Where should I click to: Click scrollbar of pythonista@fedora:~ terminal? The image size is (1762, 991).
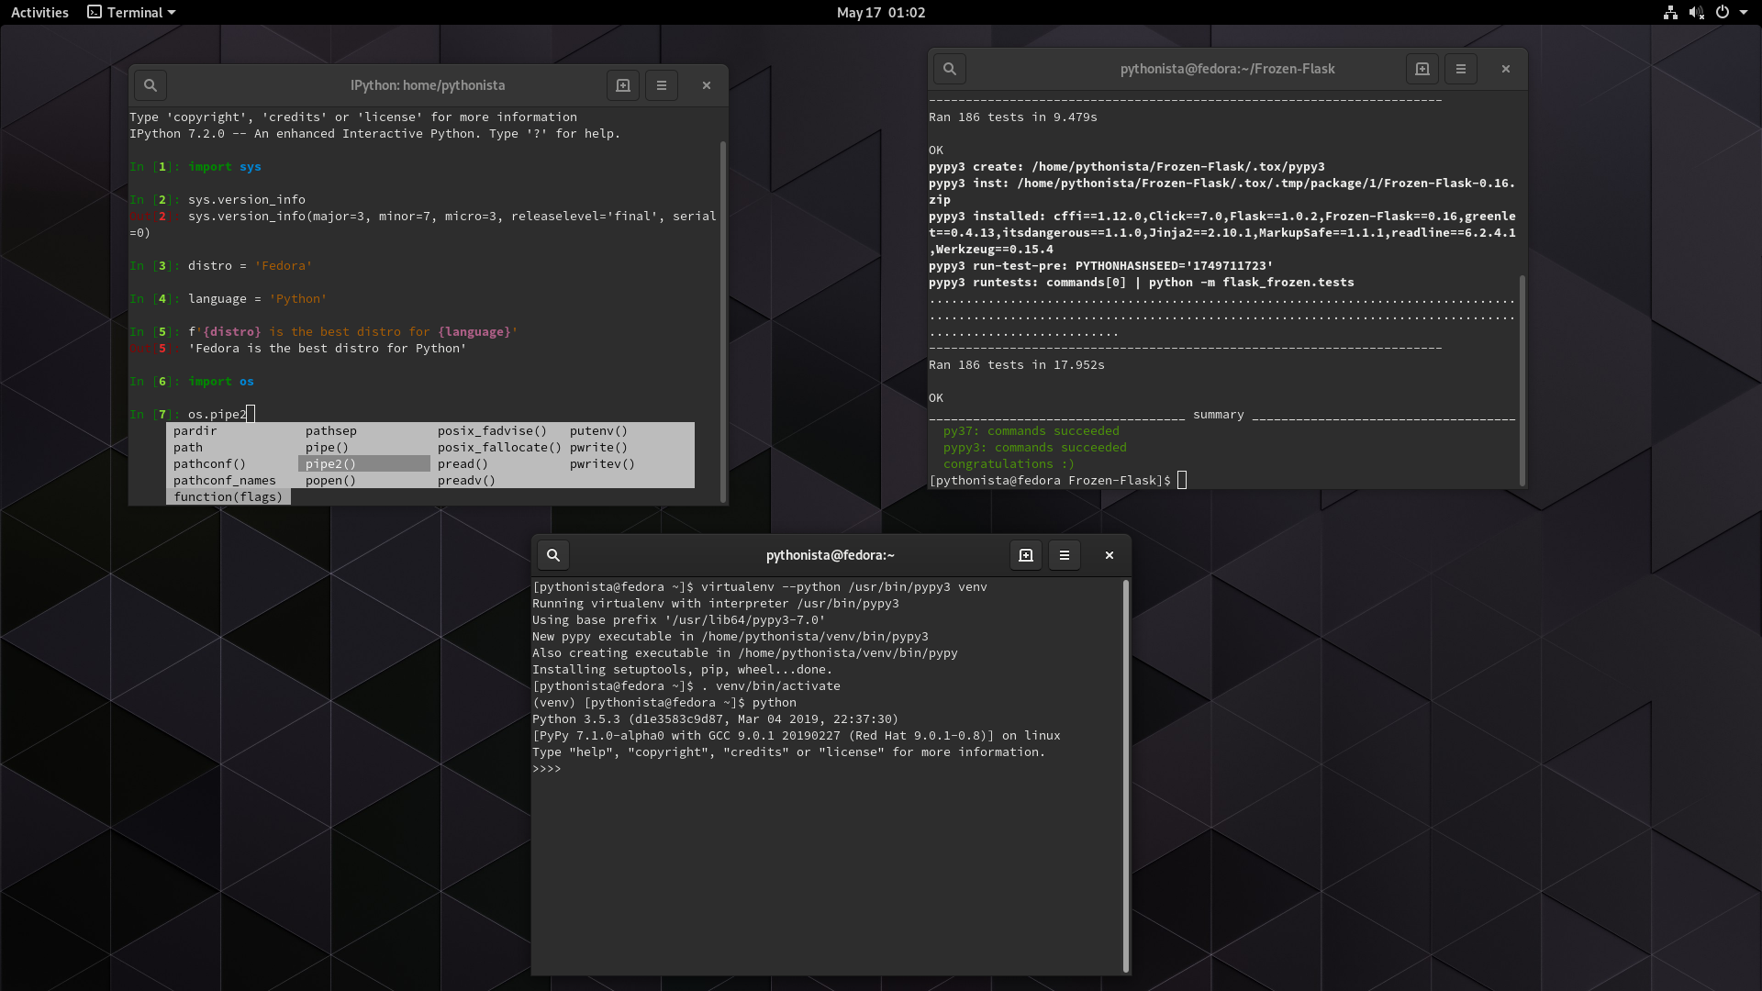(1126, 775)
